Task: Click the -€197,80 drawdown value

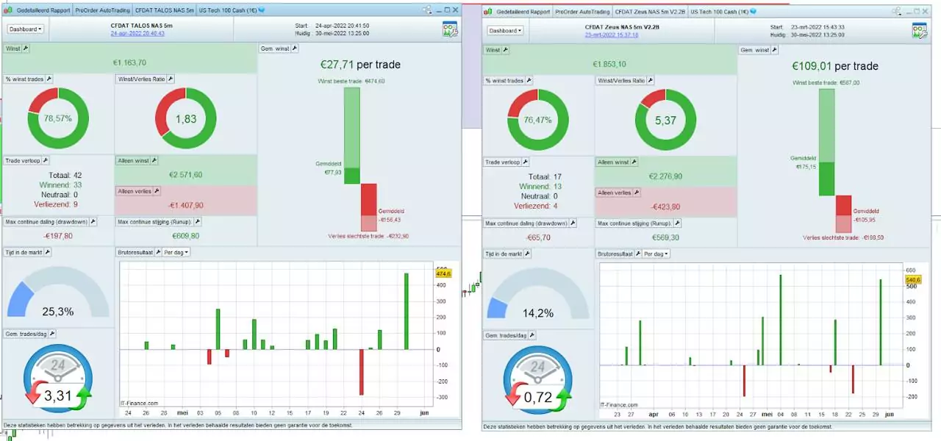Action: click(58, 236)
